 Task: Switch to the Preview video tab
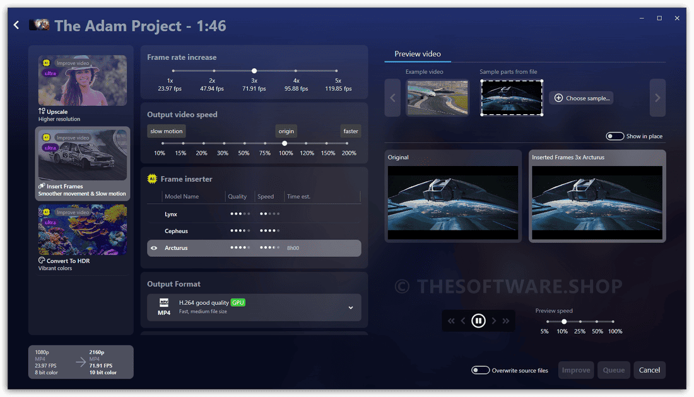[418, 54]
